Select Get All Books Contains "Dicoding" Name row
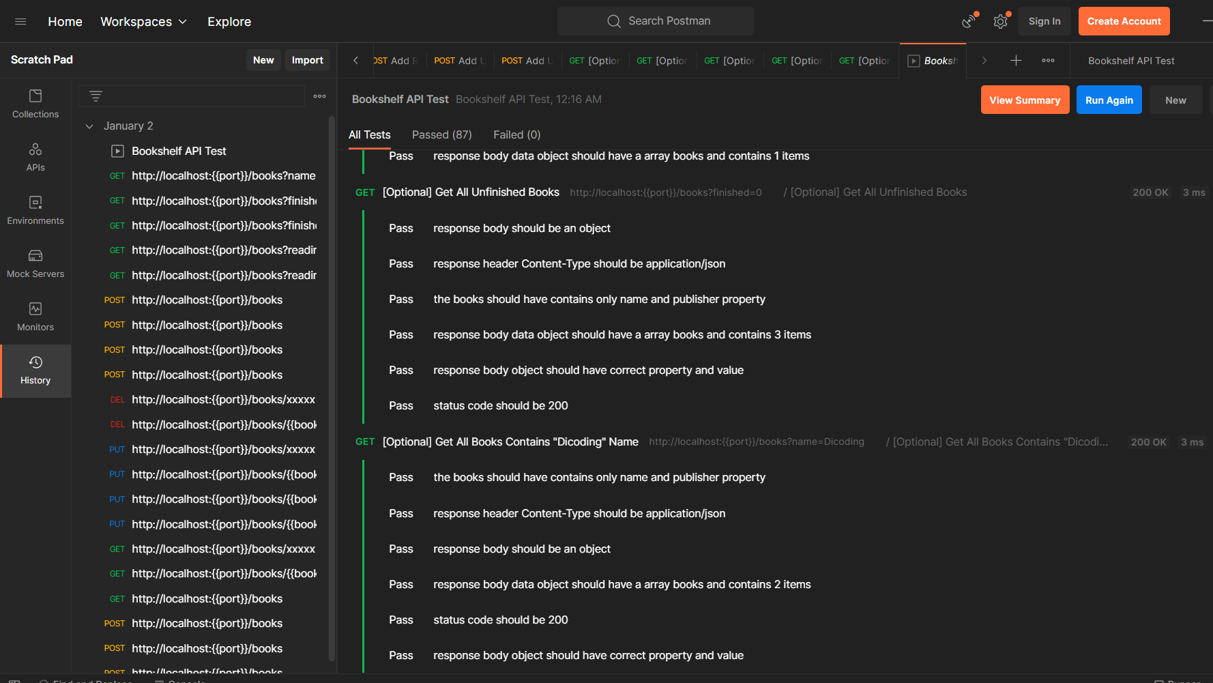The image size is (1213, 683). pyautogui.click(x=510, y=442)
